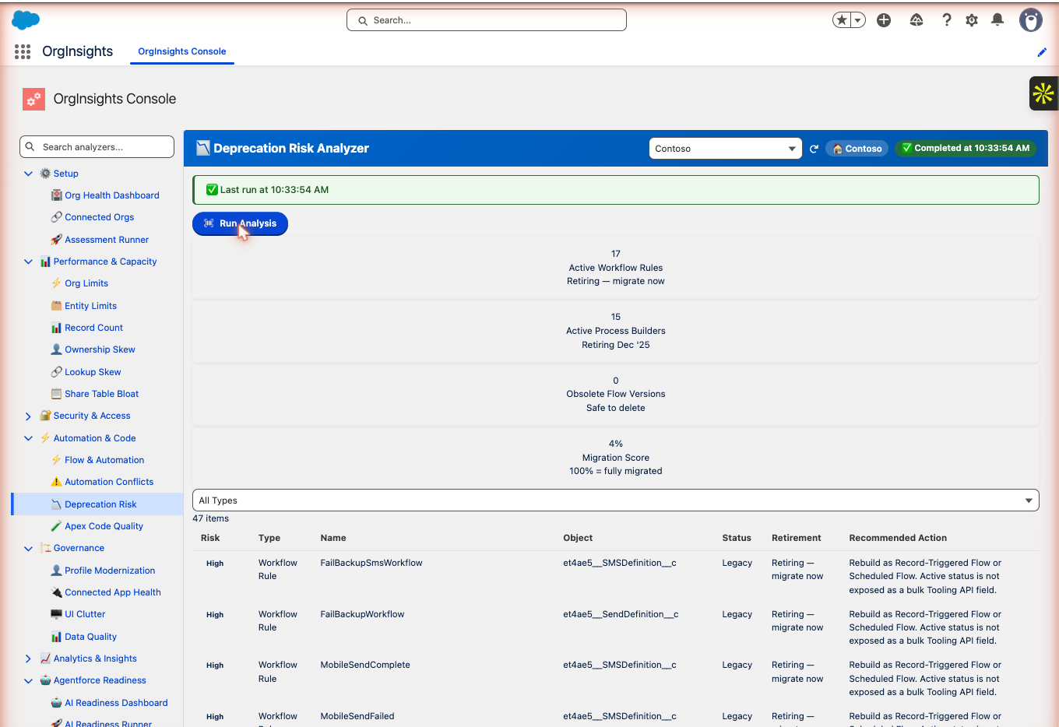The image size is (1059, 727).
Task: Open the Setup gear icon
Action: click(972, 20)
